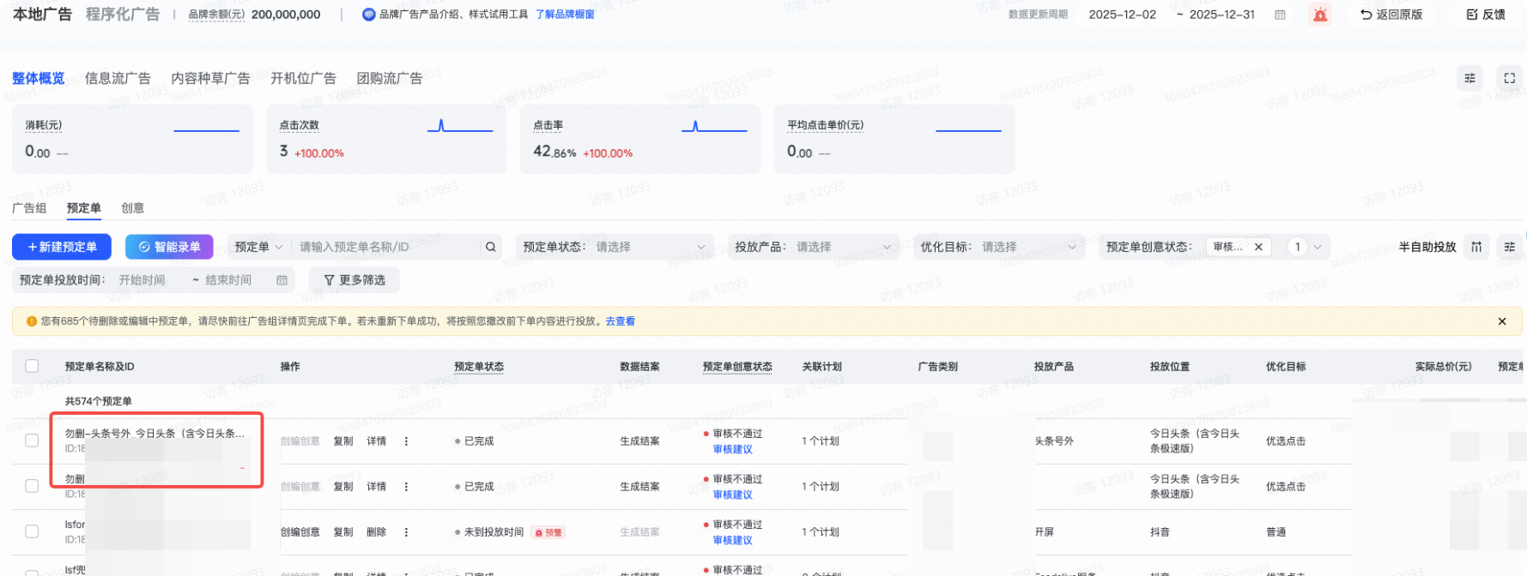Switch to 本地广告 tab
The height and width of the screenshot is (576, 1527).
(x=42, y=15)
